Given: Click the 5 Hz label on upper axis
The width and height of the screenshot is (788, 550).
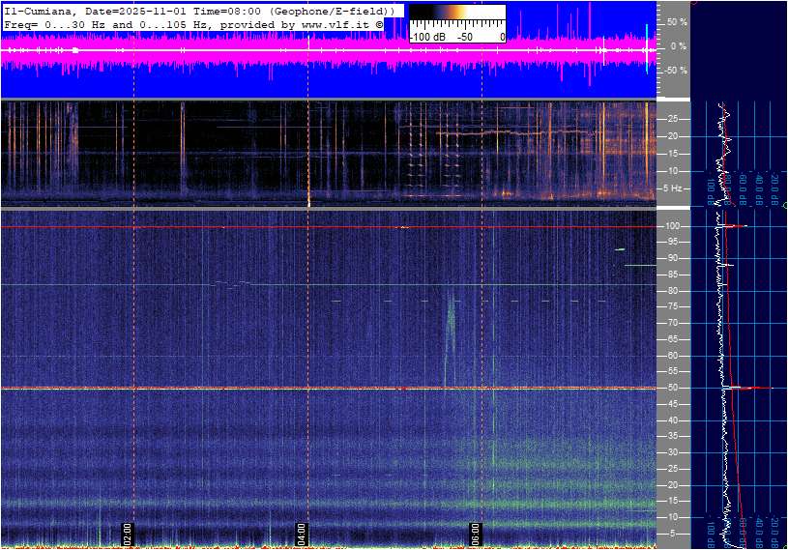Looking at the screenshot, I should click(673, 188).
